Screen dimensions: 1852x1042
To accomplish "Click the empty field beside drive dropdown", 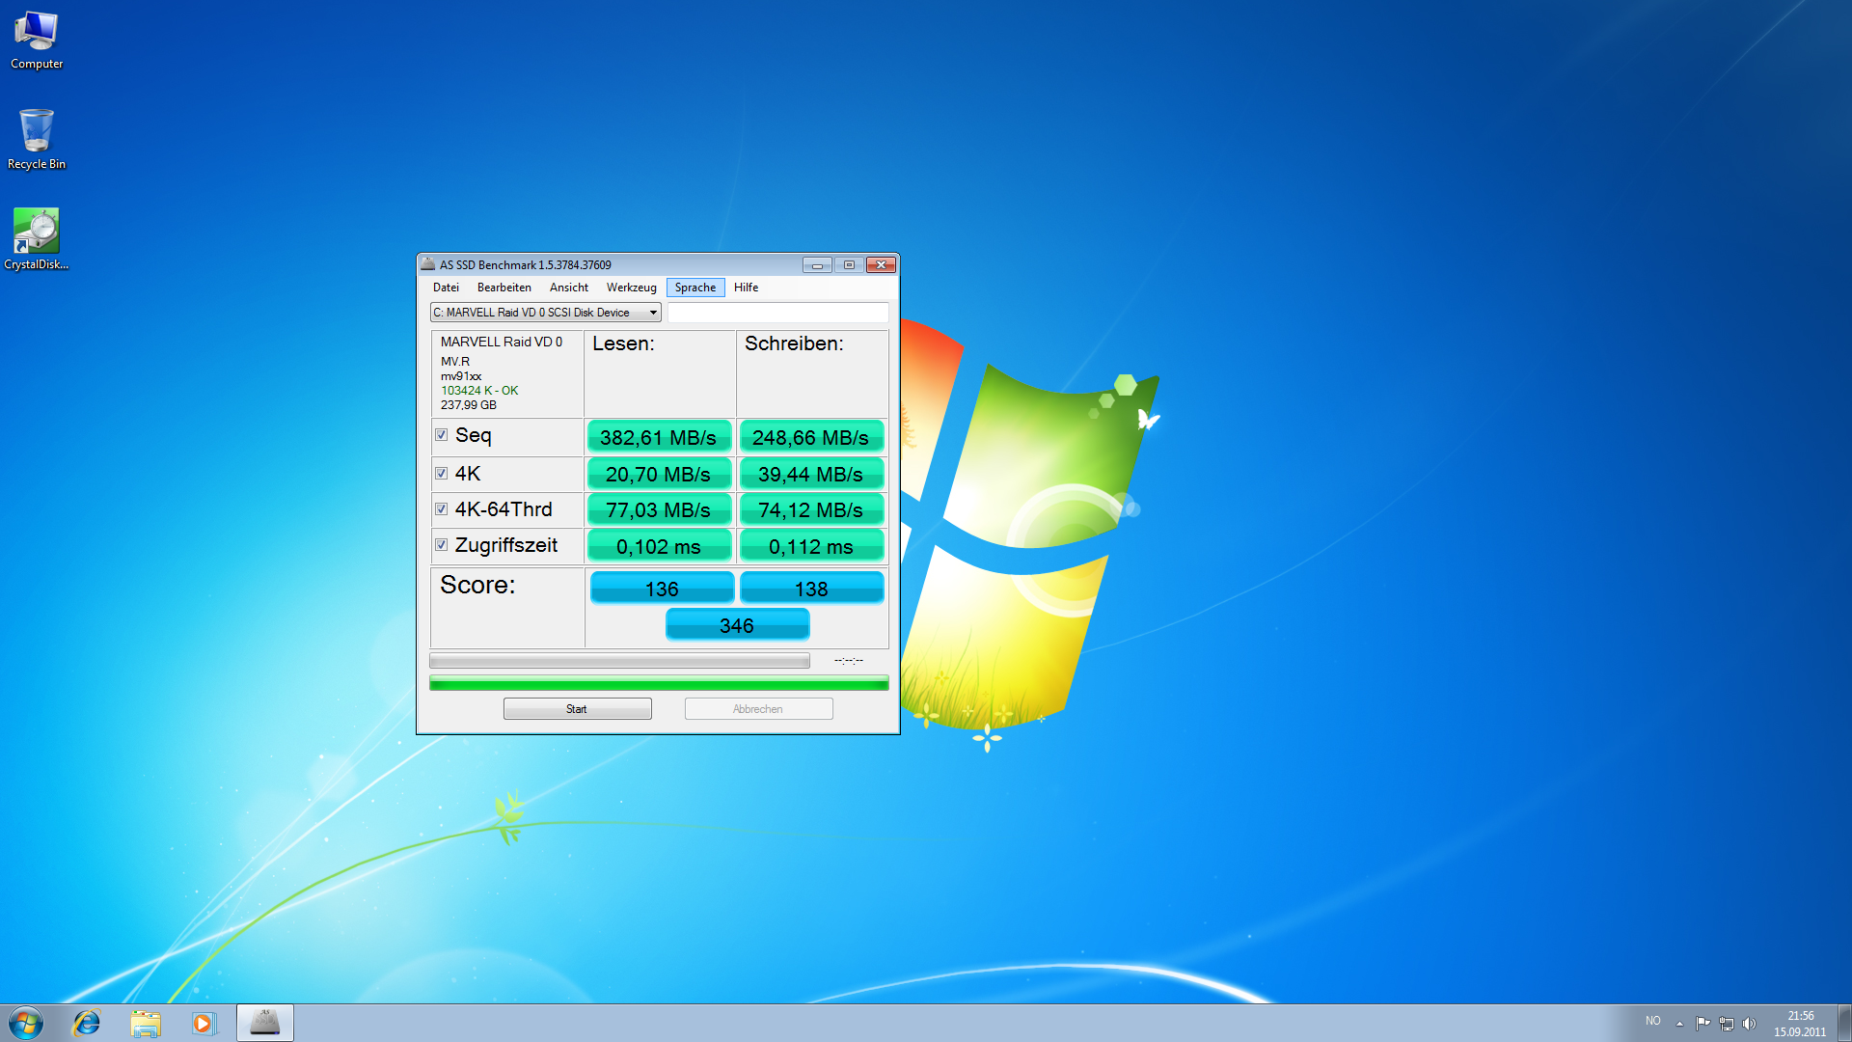I will (x=777, y=313).
